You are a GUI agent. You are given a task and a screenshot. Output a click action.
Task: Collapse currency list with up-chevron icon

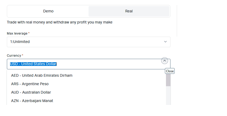tap(165, 61)
